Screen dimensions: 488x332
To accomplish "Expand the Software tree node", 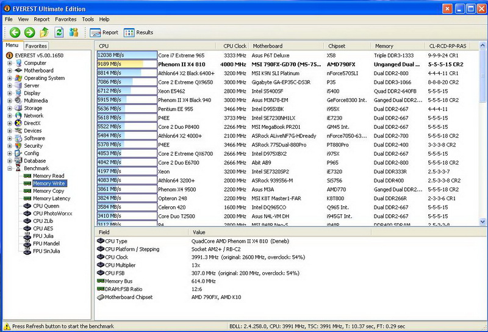I will tap(10, 138).
